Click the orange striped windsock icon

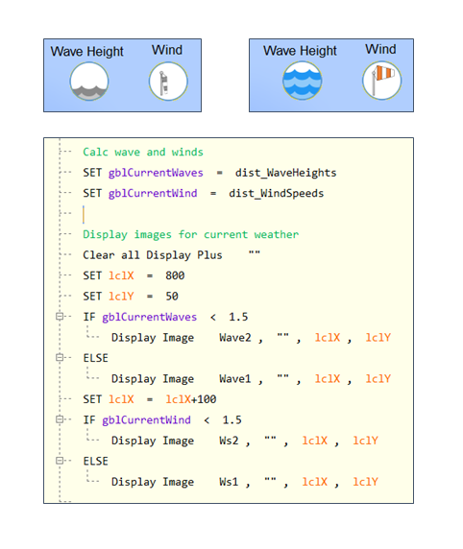point(381,81)
